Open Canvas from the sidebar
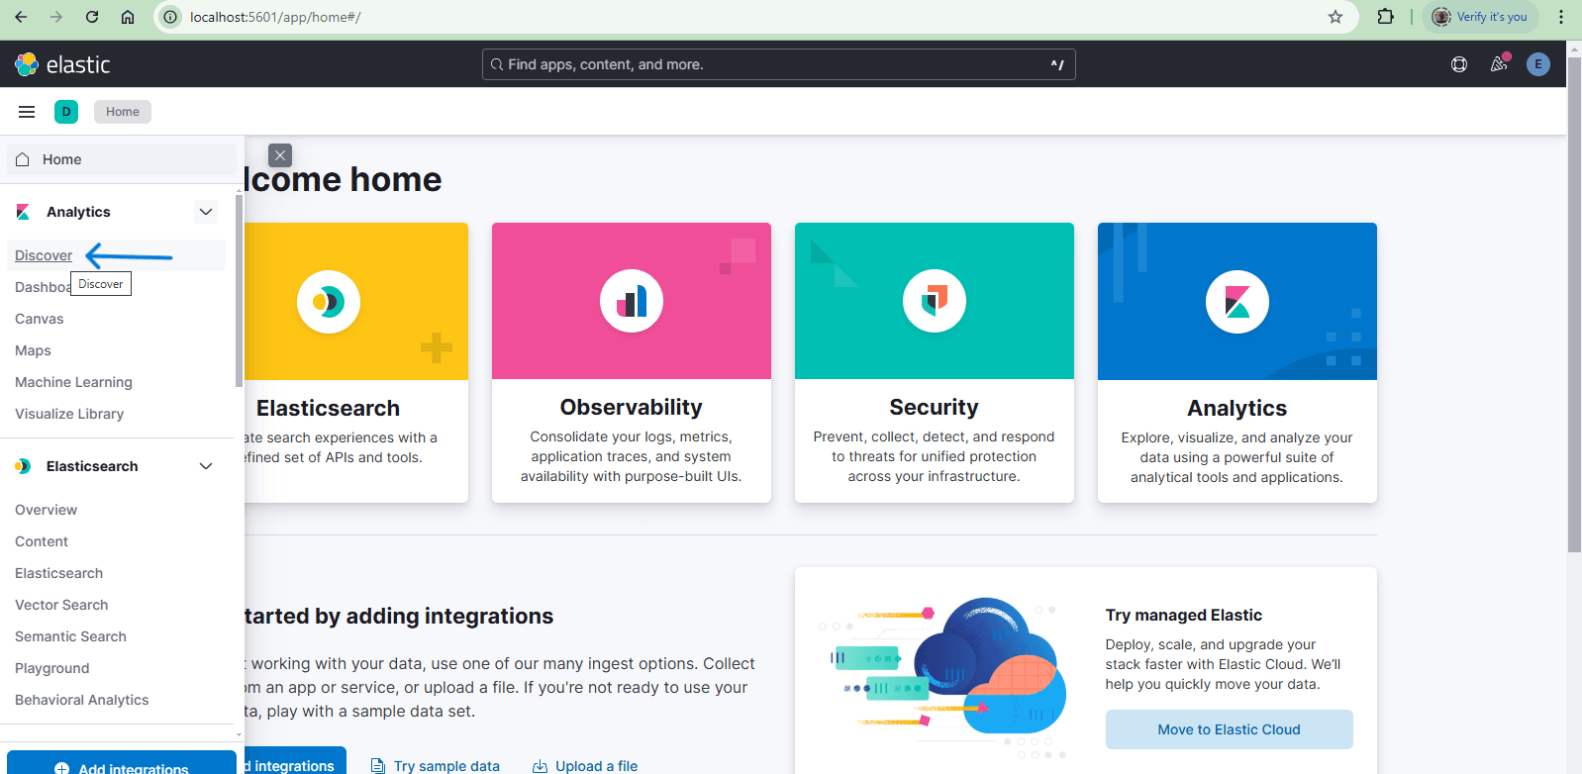 pos(40,319)
